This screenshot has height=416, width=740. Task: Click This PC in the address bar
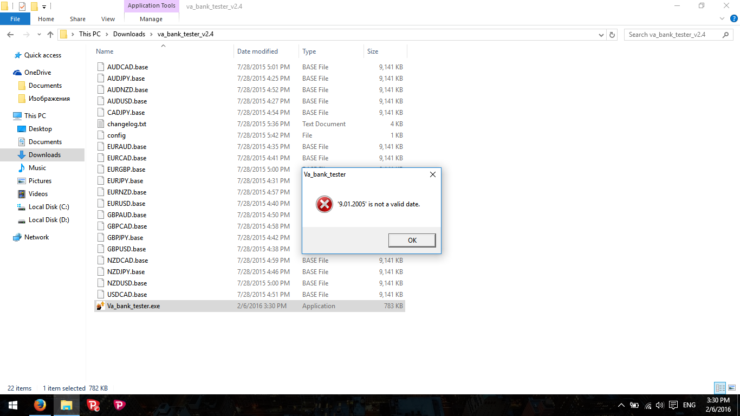(90, 34)
